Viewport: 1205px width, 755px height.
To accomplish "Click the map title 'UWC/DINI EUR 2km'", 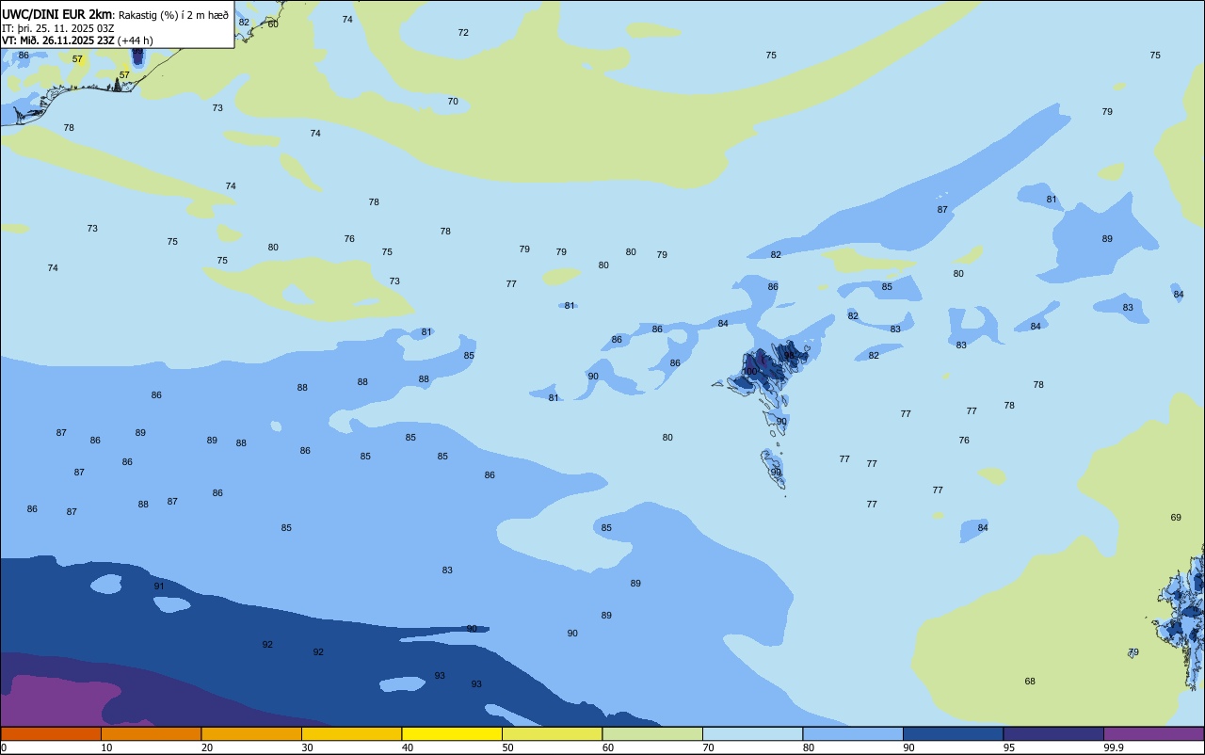I will tap(57, 14).
